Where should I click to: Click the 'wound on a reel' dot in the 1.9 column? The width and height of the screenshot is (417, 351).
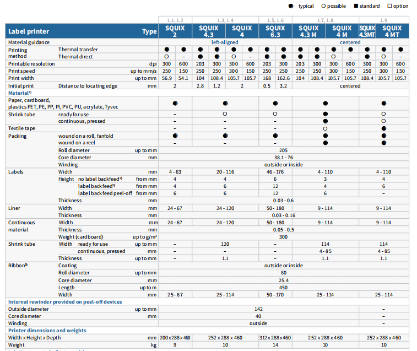pyautogui.click(x=384, y=143)
